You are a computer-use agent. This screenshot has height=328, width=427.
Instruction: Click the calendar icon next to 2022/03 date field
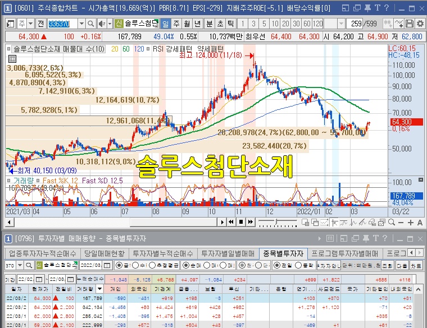(107, 265)
